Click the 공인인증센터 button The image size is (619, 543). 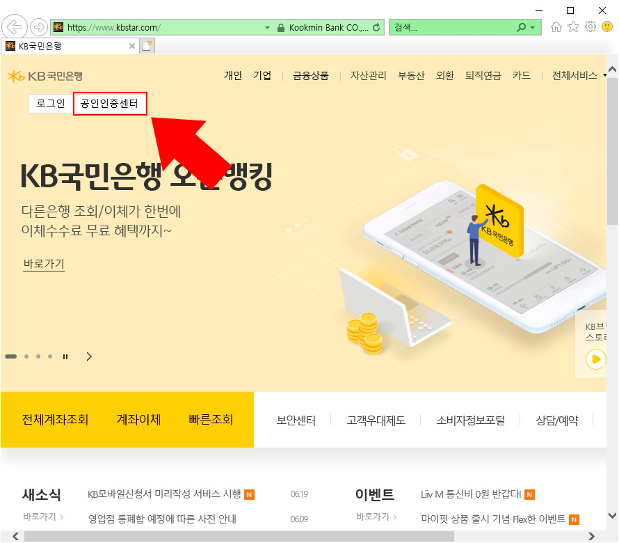pos(110,104)
